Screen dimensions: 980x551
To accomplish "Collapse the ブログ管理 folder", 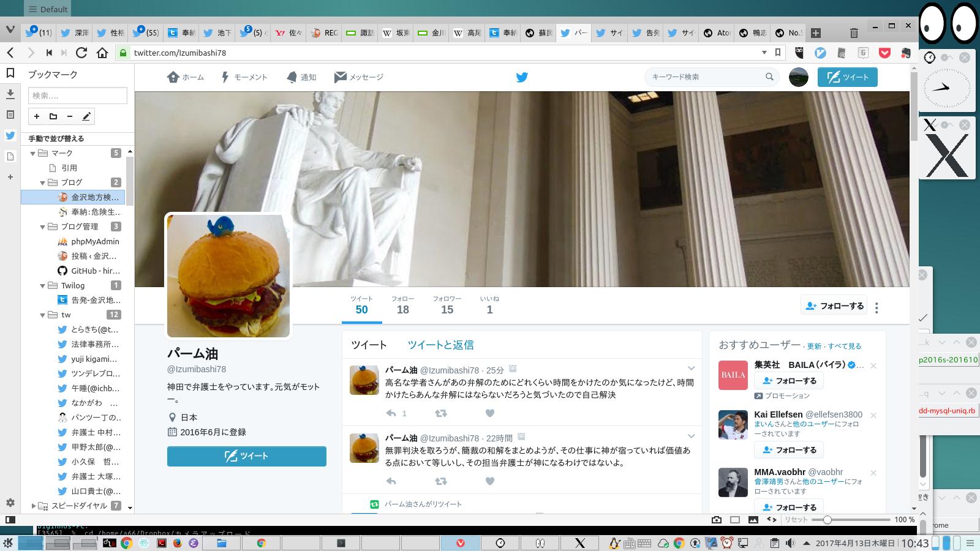I will pyautogui.click(x=43, y=227).
